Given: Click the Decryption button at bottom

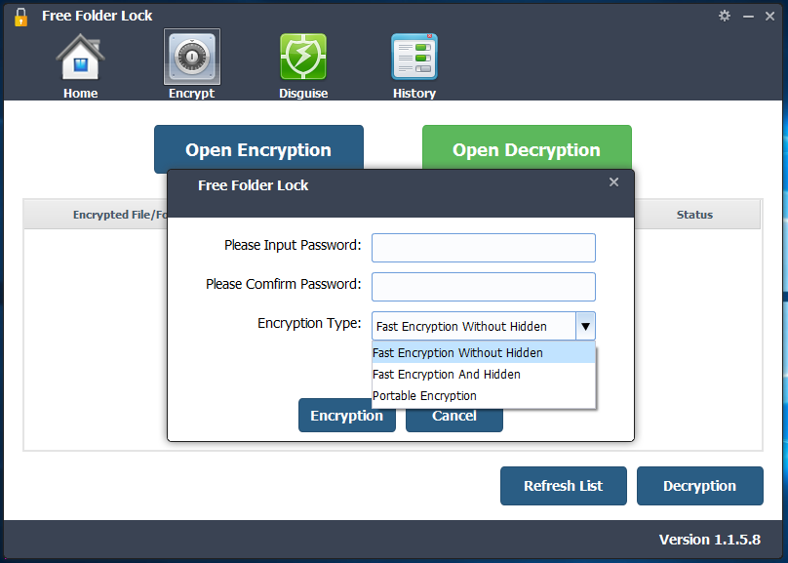Looking at the screenshot, I should click(700, 486).
